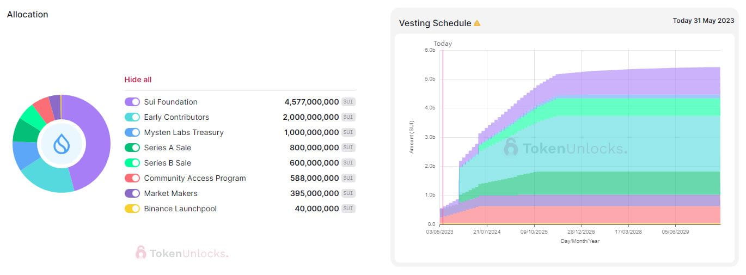The width and height of the screenshot is (746, 275).
Task: Click the TokenUnlocks lock logo below allocation
Action: (x=141, y=252)
